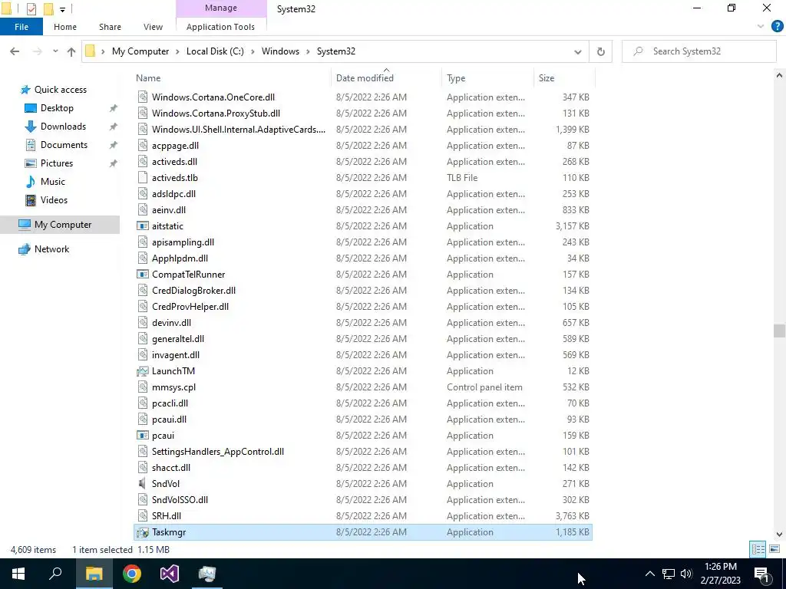The height and width of the screenshot is (589, 786).
Task: Select the LaunchTM application icon
Action: pos(143,371)
